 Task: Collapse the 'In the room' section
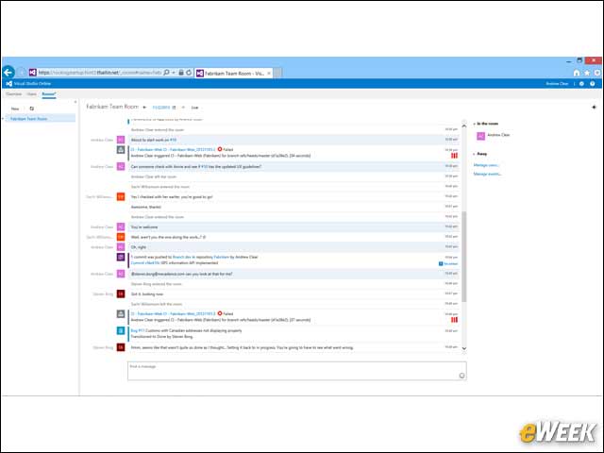tap(474, 124)
